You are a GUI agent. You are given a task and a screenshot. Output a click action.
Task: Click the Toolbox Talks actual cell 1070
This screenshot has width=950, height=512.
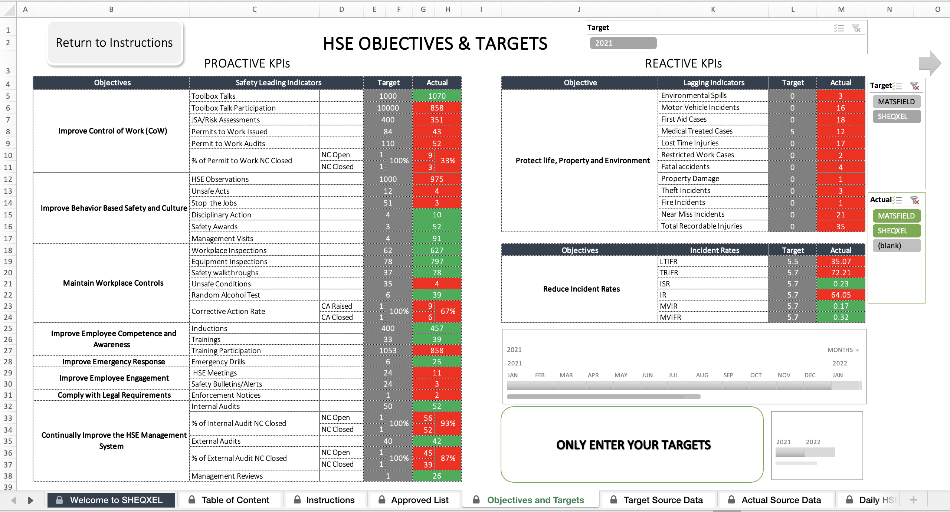coord(437,96)
